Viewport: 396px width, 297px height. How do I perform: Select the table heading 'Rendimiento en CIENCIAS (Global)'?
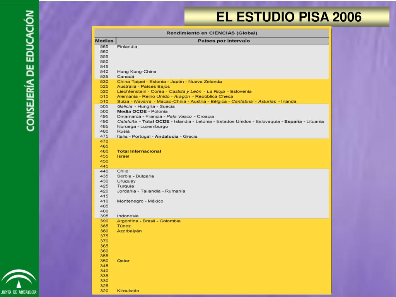(212, 33)
